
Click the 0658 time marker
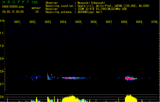tap(124, 22)
